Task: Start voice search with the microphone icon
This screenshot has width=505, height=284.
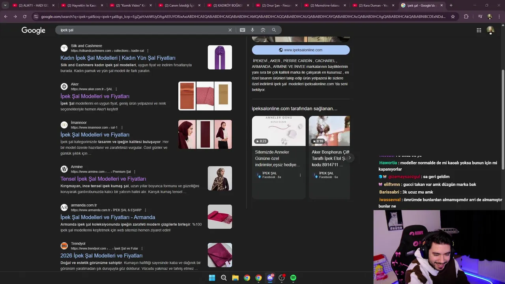Action: coord(252,30)
